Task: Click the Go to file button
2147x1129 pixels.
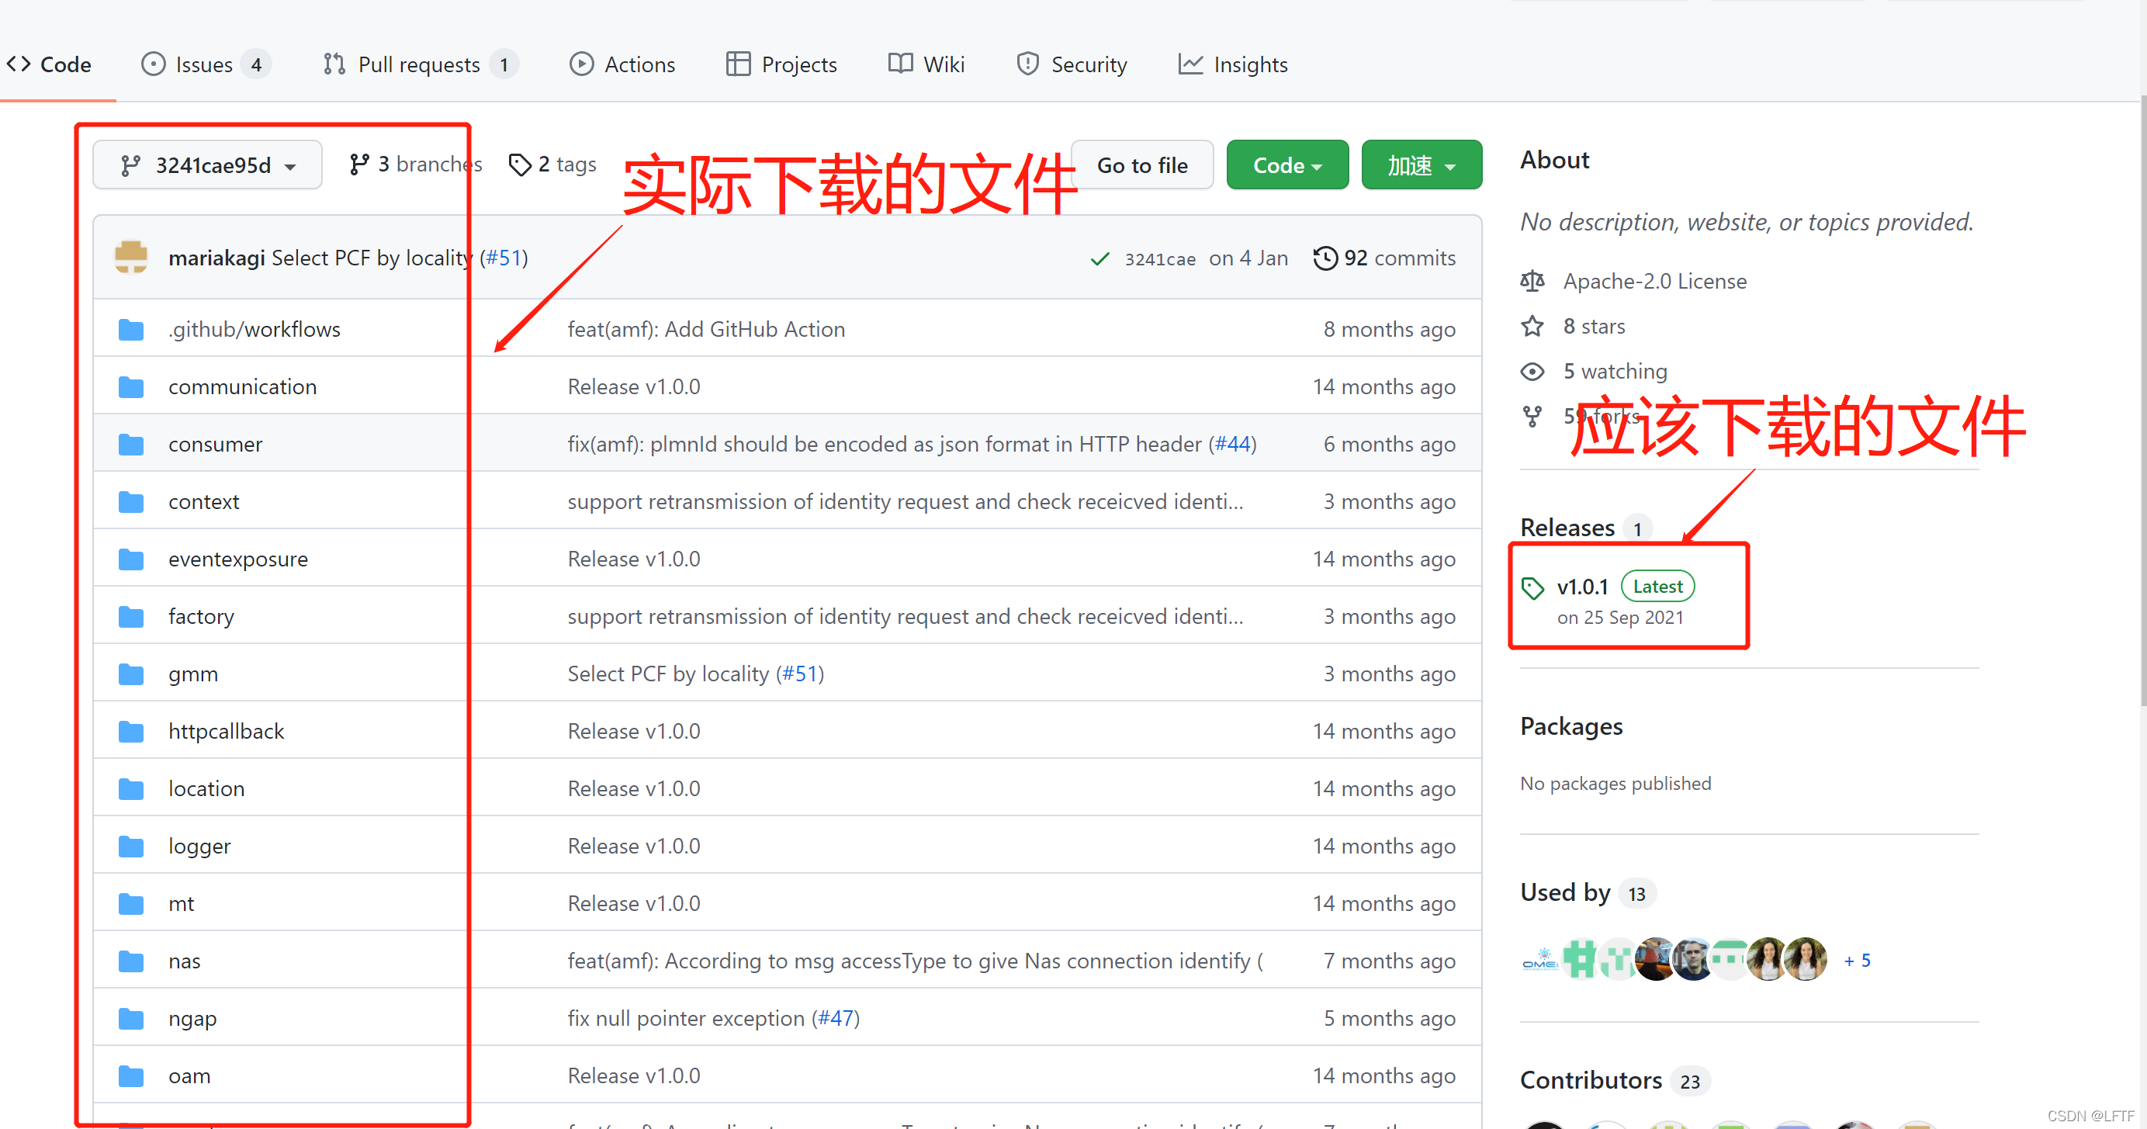Action: [x=1141, y=166]
